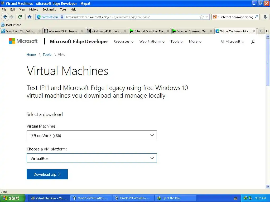Click the VMs breadcrumb text

61,54
